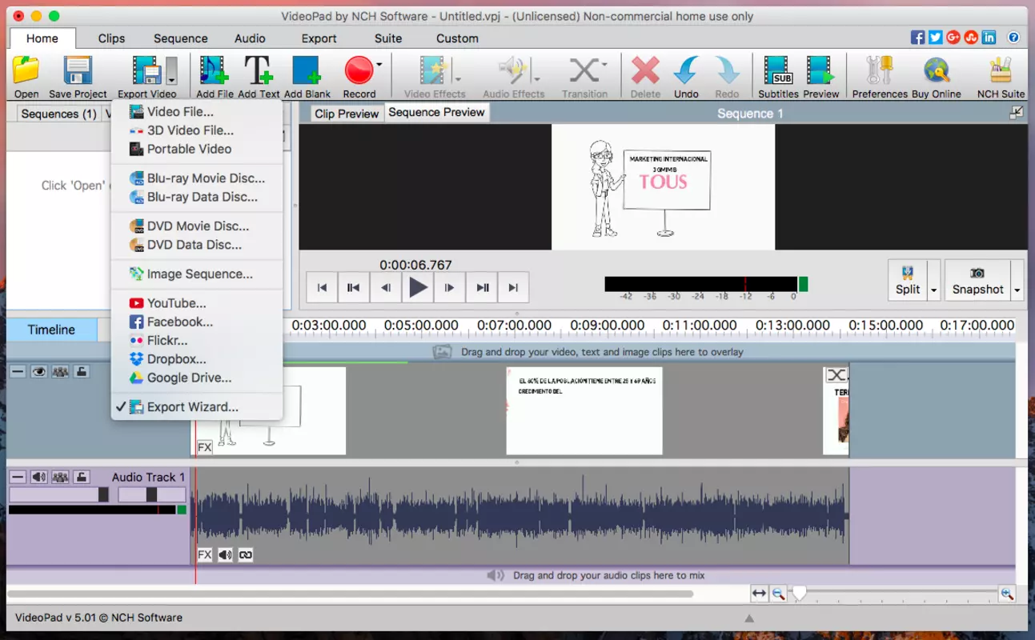Toggle the video track visibility eye

pyautogui.click(x=38, y=371)
